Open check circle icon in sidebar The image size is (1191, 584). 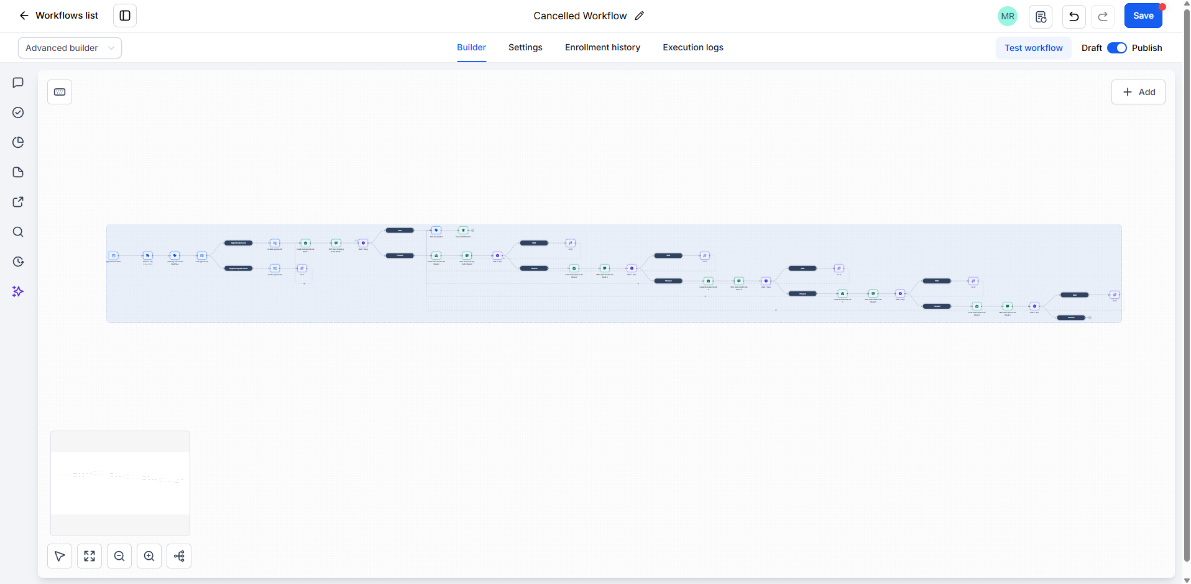pyautogui.click(x=18, y=112)
